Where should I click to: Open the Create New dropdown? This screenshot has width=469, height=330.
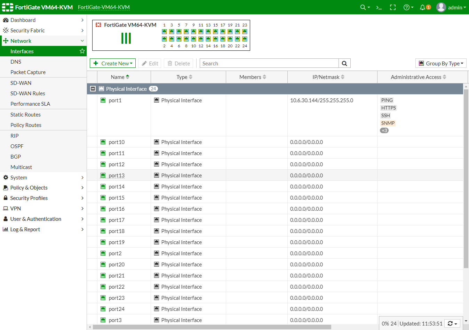tap(113, 63)
